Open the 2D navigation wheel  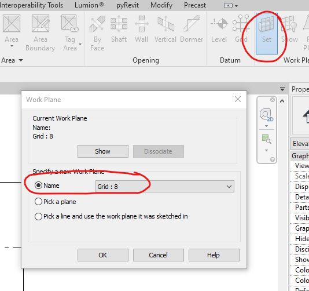[x=266, y=115]
